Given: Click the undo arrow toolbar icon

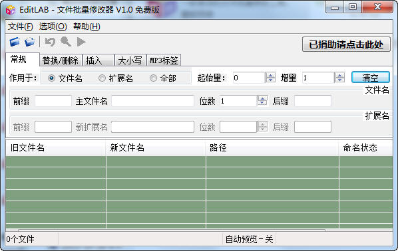Looking at the screenshot, I should 50,42.
